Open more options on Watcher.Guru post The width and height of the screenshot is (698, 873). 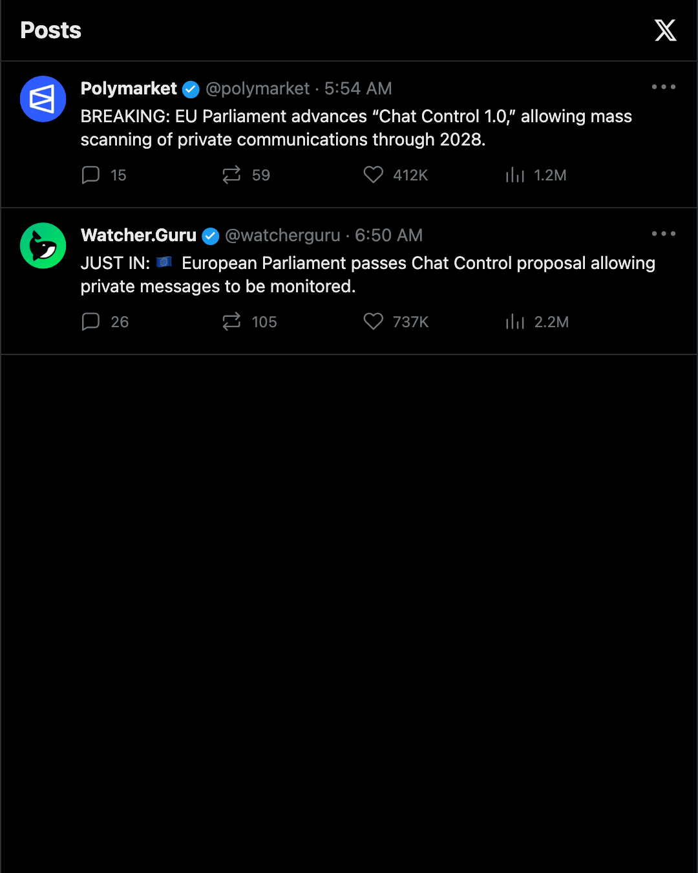(664, 233)
